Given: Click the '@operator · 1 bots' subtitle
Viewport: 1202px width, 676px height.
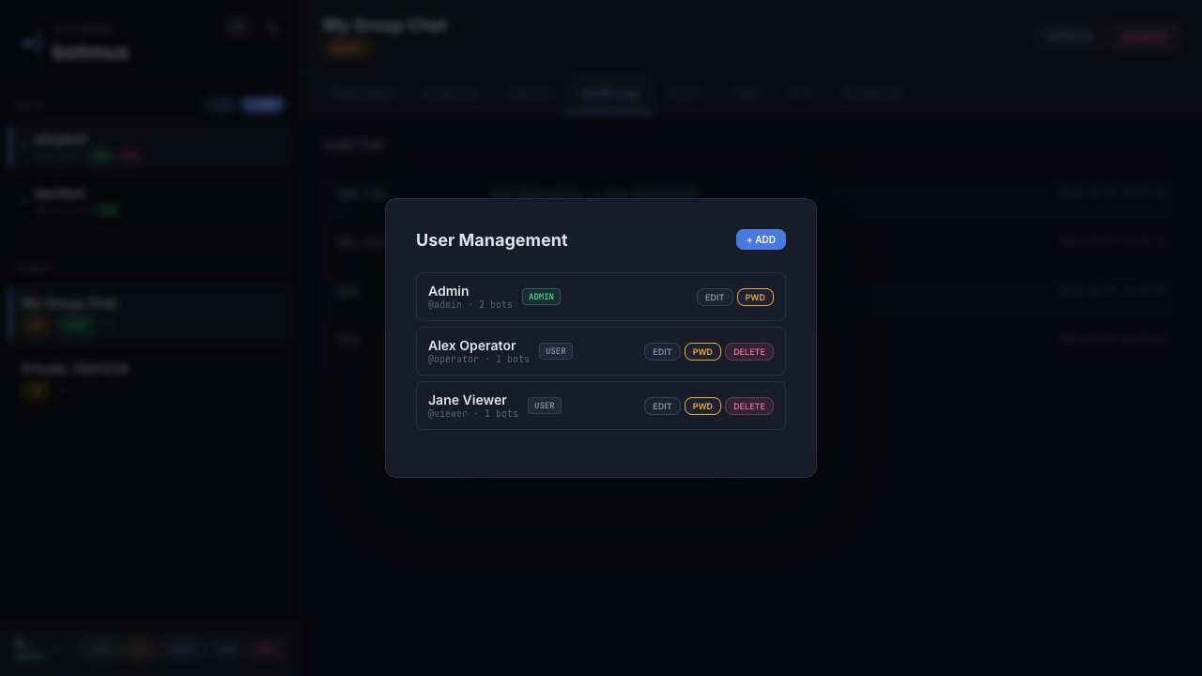Looking at the screenshot, I should 479,360.
